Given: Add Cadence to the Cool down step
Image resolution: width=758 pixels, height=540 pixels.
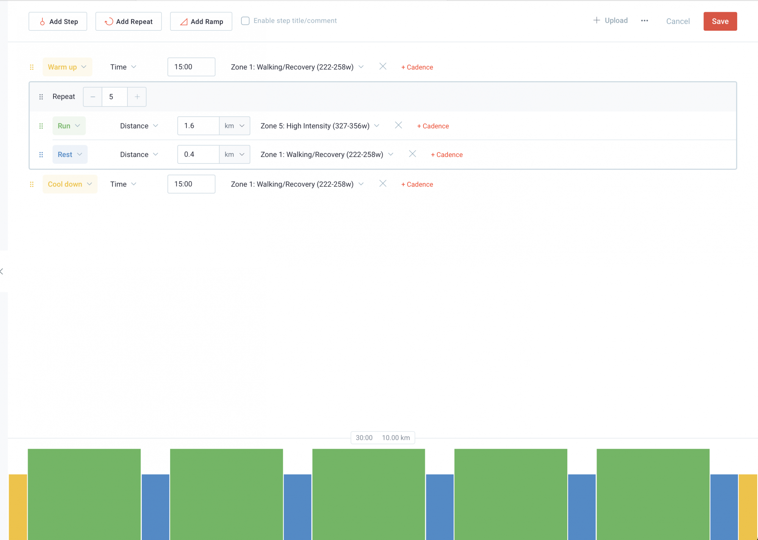Looking at the screenshot, I should (x=417, y=184).
